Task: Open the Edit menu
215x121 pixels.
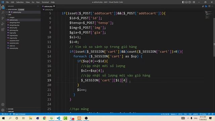Action: coord(12,2)
